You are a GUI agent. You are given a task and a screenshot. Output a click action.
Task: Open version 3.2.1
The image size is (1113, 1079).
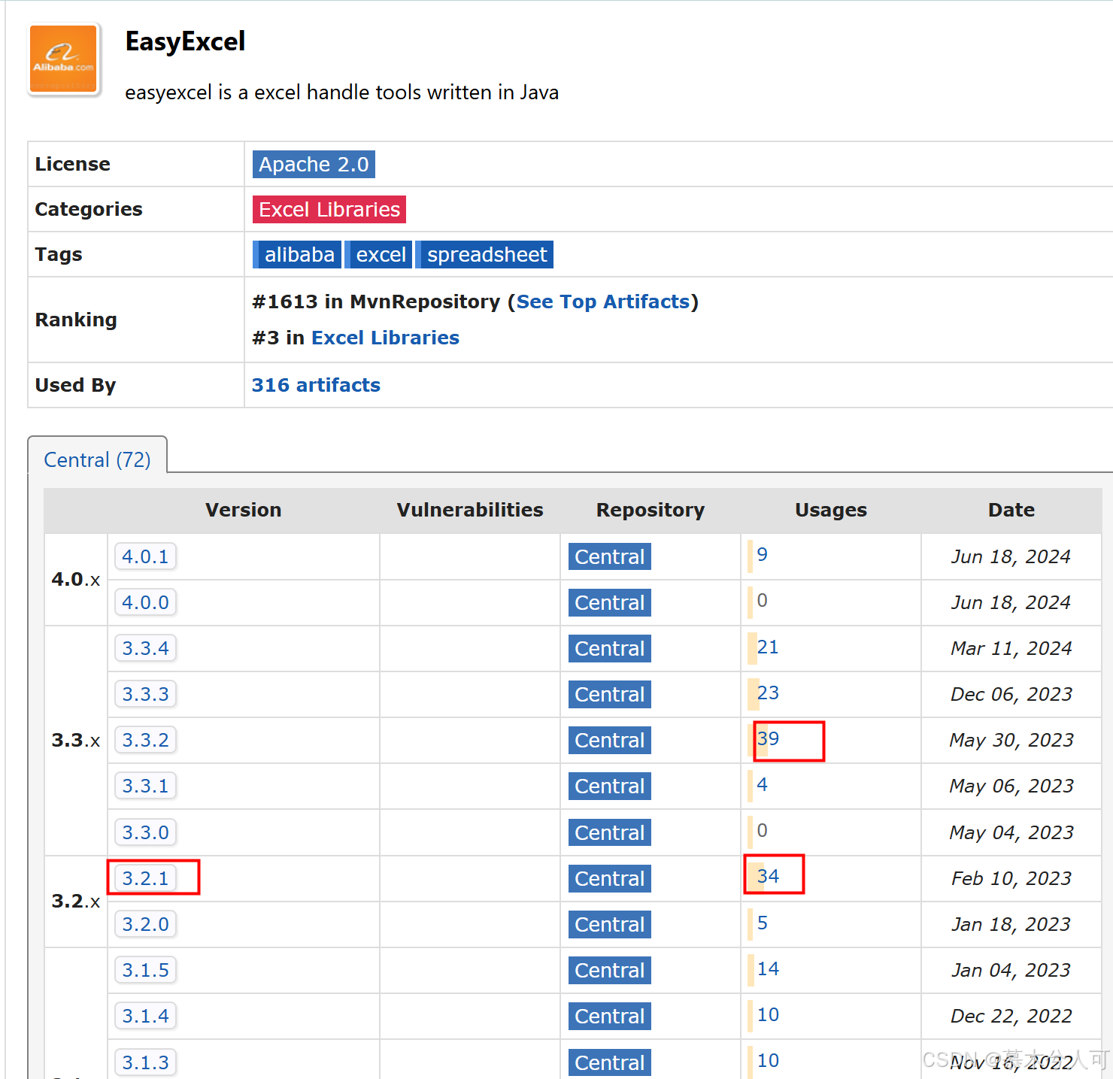(145, 878)
